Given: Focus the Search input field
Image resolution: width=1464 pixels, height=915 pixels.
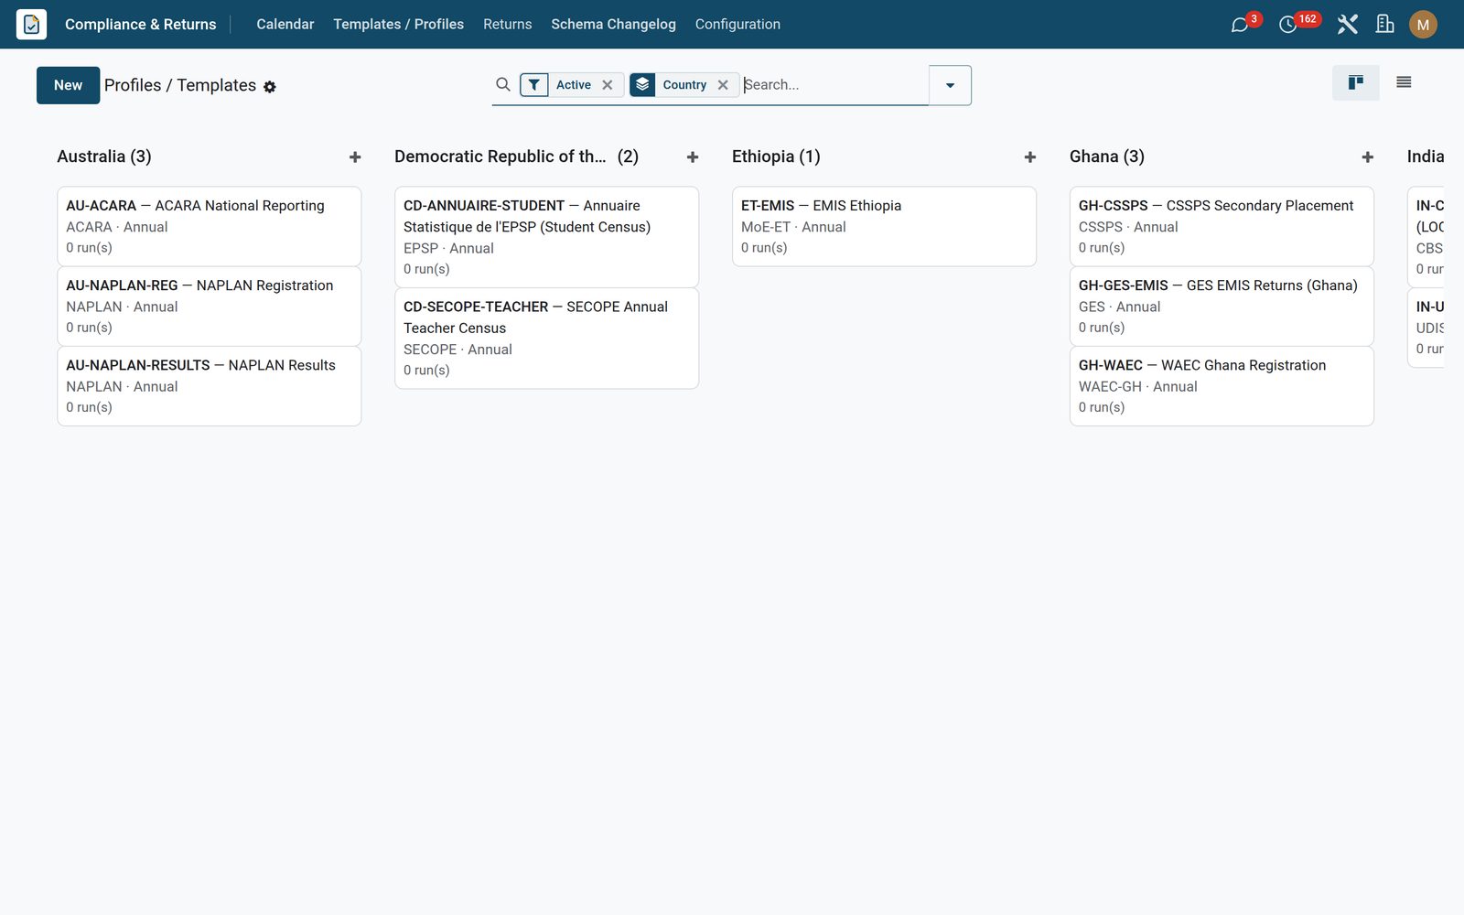Looking at the screenshot, I should pos(834,85).
